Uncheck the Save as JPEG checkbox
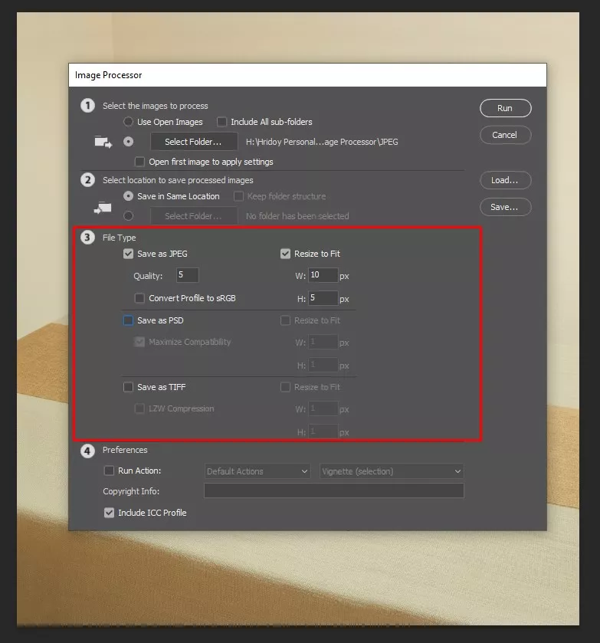The width and height of the screenshot is (600, 643). pos(129,254)
